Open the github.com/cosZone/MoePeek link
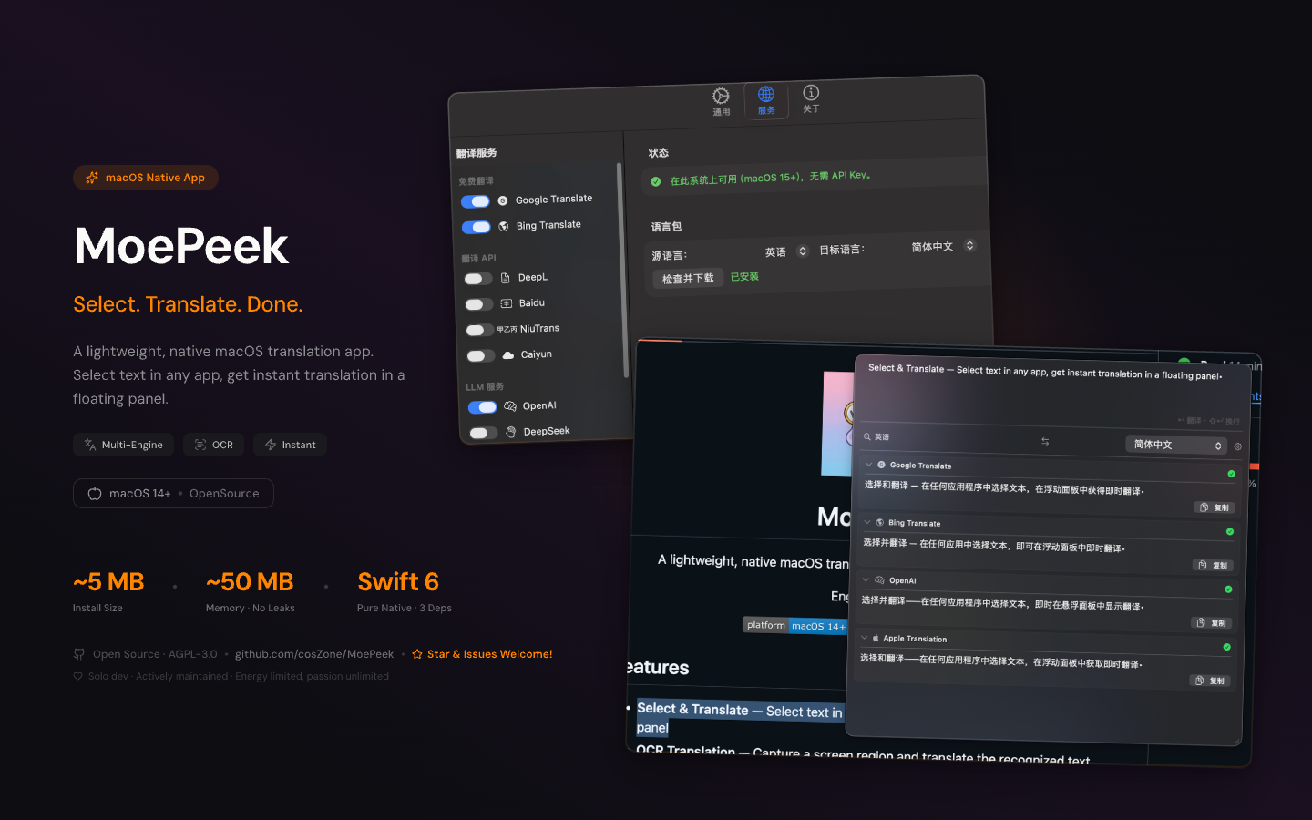Image resolution: width=1312 pixels, height=820 pixels. [x=314, y=654]
